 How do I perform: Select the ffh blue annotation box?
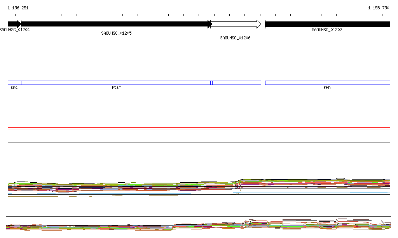click(x=327, y=83)
